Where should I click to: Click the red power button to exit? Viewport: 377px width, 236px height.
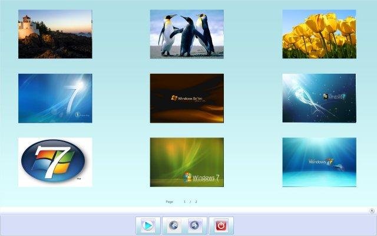click(x=221, y=225)
